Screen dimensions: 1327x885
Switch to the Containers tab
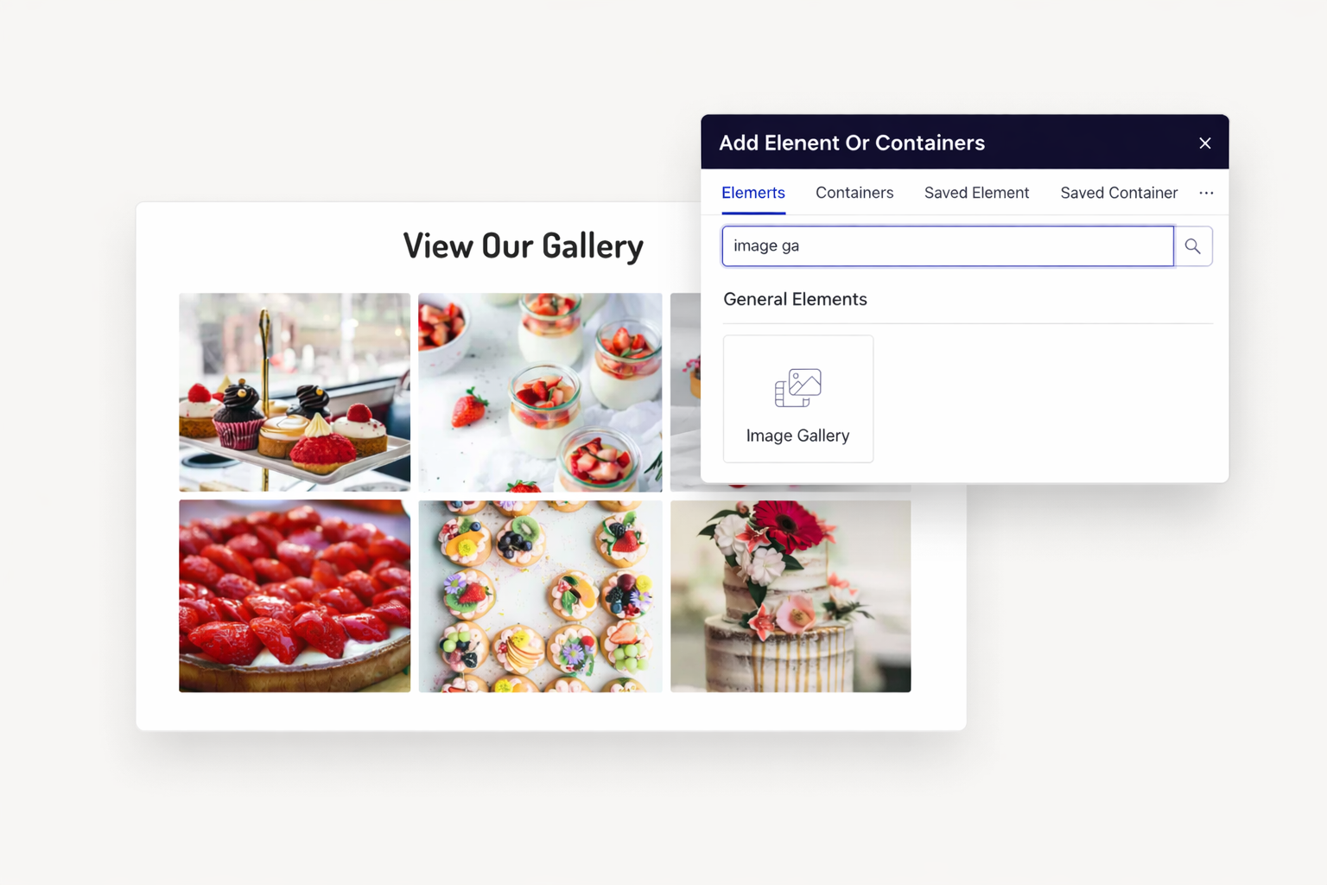click(854, 193)
